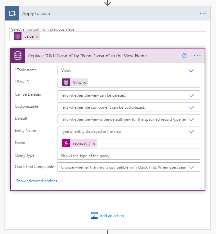Screen dimensions: 216x234
Task: Show advanced options
Action: [x=40, y=181]
